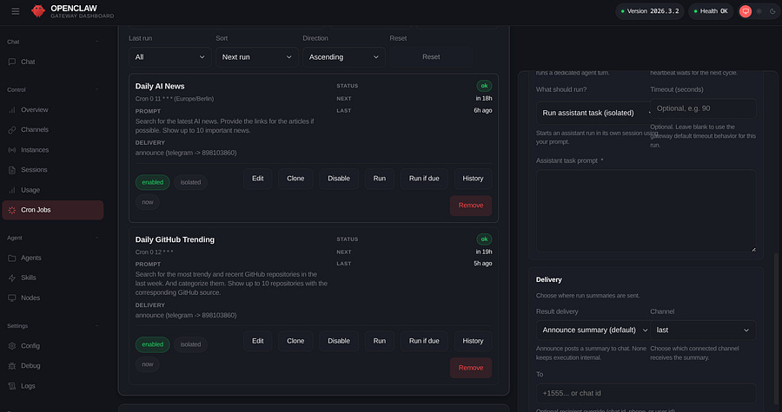Disable the Daily AI News job

339,179
